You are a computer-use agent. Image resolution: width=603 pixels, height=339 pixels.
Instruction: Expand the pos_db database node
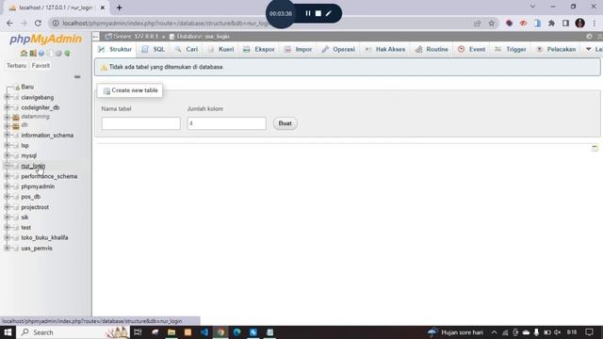pyautogui.click(x=7, y=197)
